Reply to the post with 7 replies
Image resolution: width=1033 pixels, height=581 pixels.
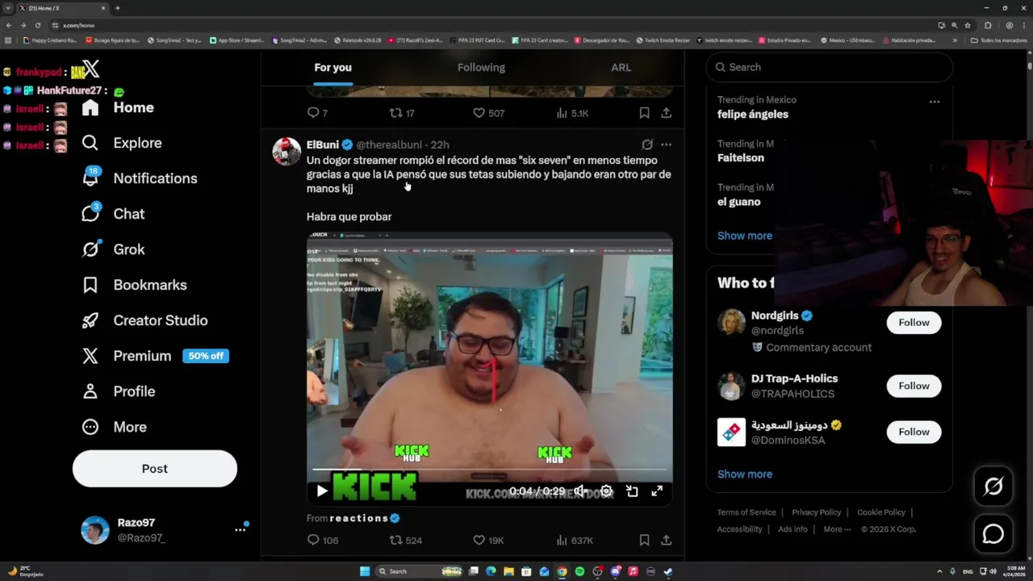click(318, 113)
